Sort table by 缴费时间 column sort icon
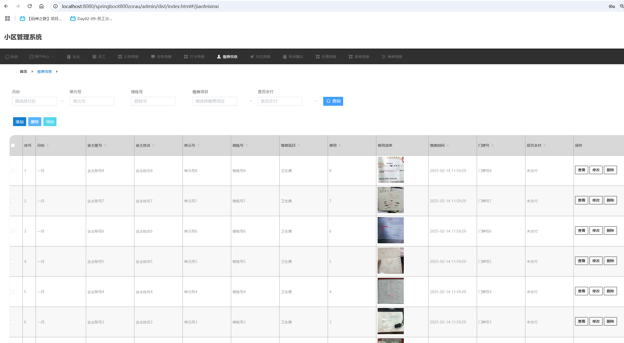 point(448,145)
